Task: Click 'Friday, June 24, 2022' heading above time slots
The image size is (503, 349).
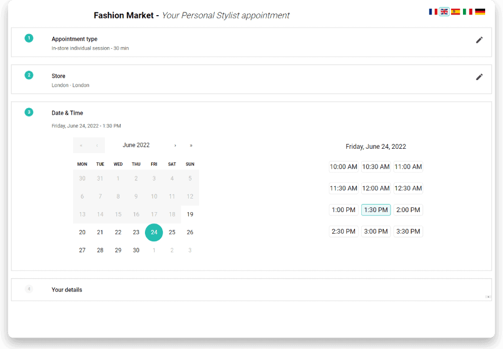Action: pyautogui.click(x=376, y=147)
